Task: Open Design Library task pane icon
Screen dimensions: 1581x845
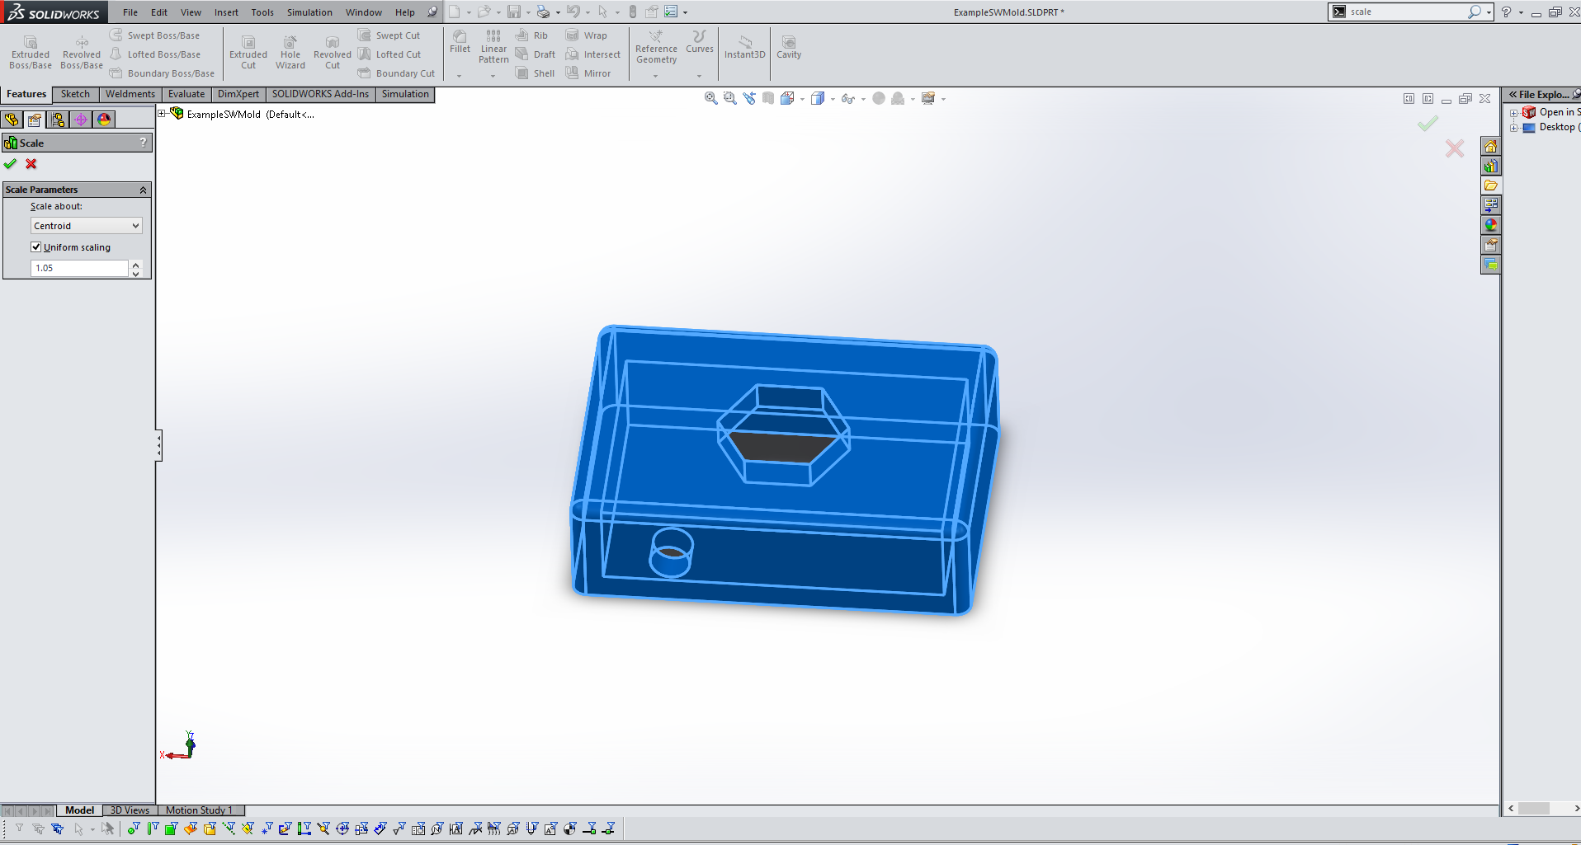Action: click(1490, 166)
